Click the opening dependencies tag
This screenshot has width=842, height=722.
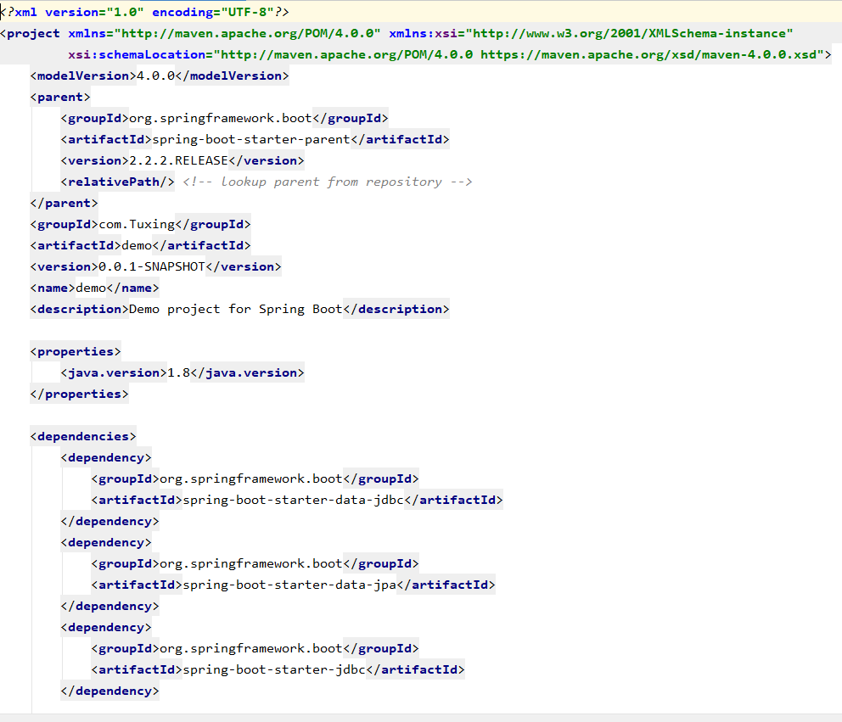click(x=83, y=436)
